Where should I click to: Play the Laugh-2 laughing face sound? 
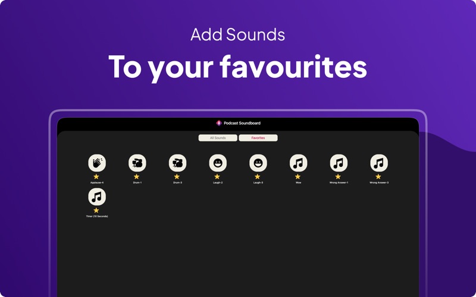pyautogui.click(x=218, y=163)
